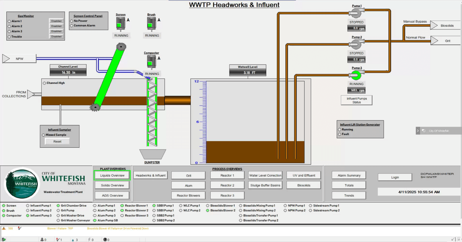Click the running Pump 3 icon
462x242 pixels.
click(x=356, y=75)
